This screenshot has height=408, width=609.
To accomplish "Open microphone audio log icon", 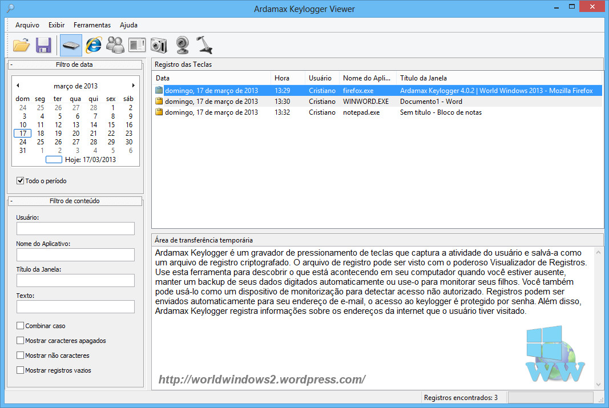I will (204, 45).
